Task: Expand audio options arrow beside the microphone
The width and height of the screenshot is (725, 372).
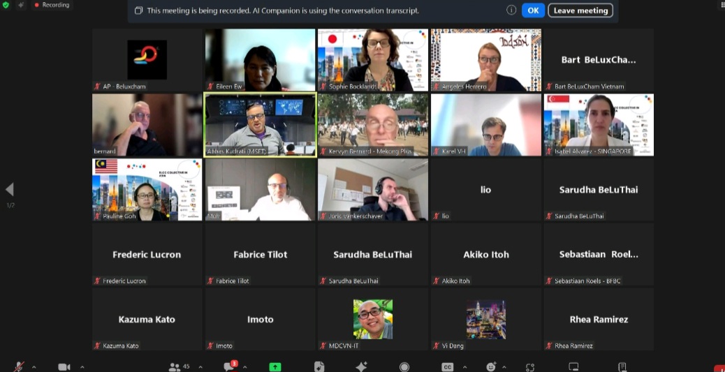Action: pyautogui.click(x=34, y=366)
